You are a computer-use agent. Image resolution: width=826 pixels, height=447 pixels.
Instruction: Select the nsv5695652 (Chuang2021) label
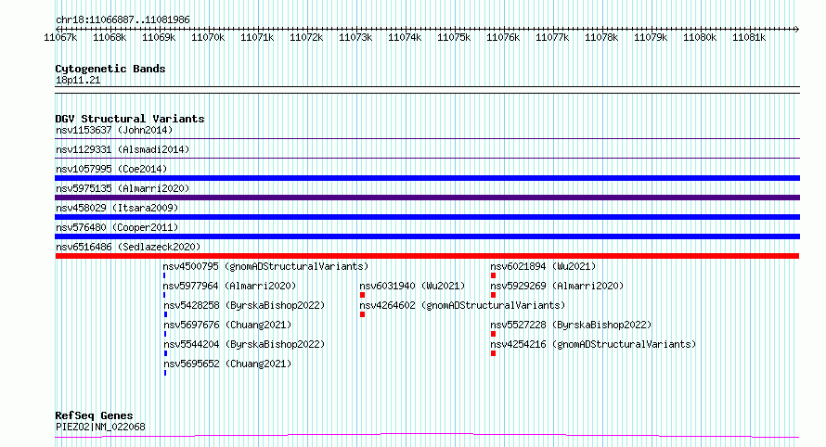pos(227,364)
